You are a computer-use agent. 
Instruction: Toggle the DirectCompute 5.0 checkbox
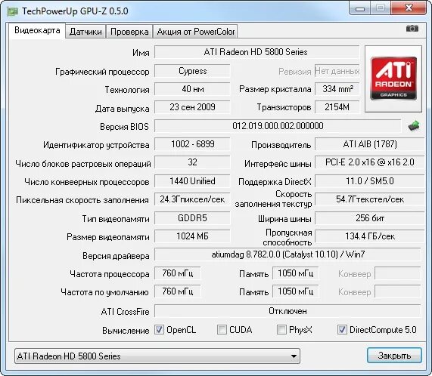(342, 329)
